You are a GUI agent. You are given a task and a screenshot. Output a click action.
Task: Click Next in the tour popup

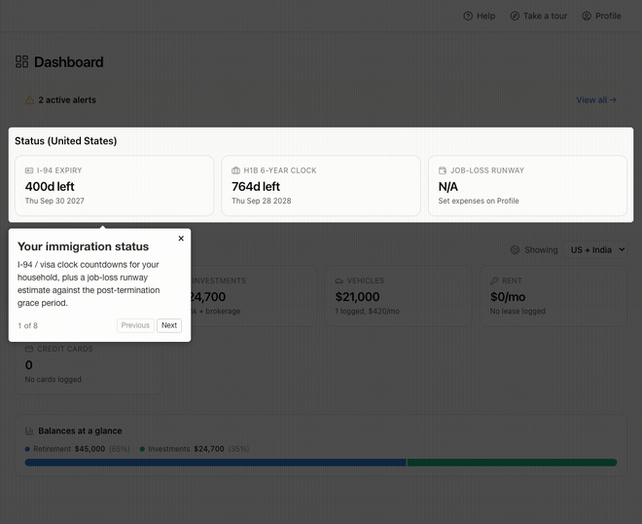pyautogui.click(x=169, y=325)
